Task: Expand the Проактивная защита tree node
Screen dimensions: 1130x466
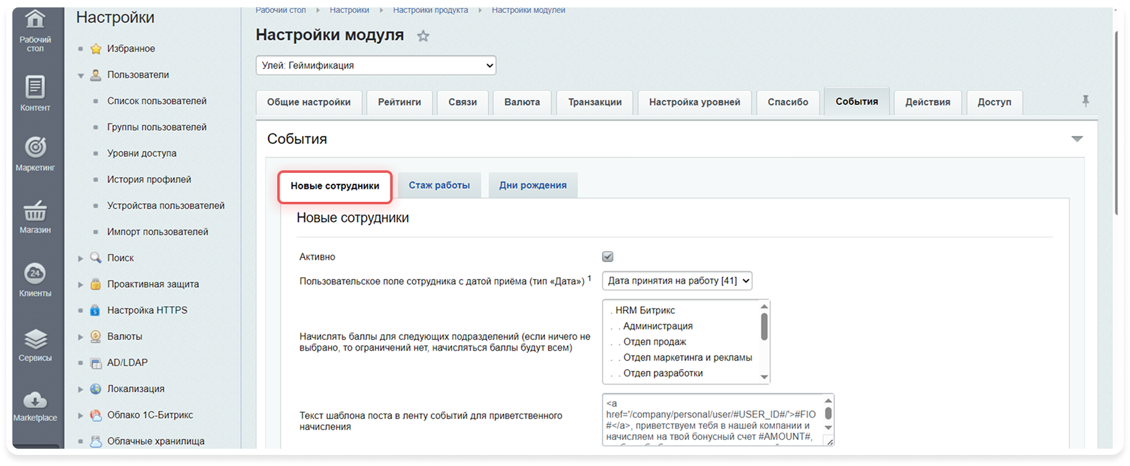Action: [80, 285]
